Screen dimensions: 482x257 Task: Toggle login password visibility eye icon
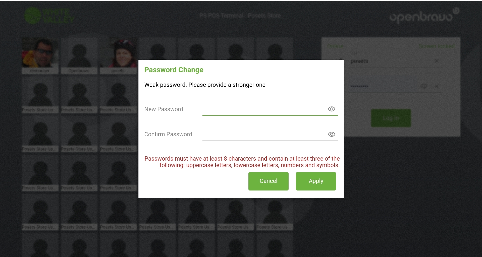click(x=424, y=86)
